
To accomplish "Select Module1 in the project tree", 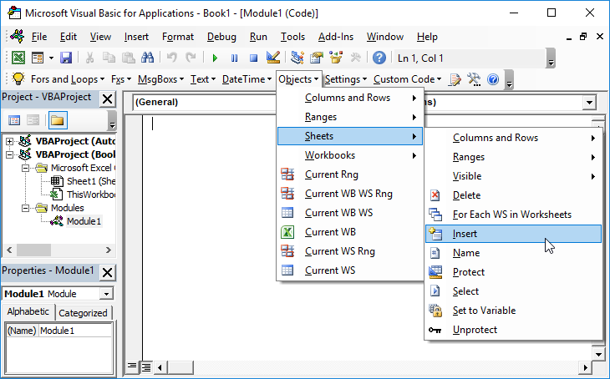I will coord(84,221).
